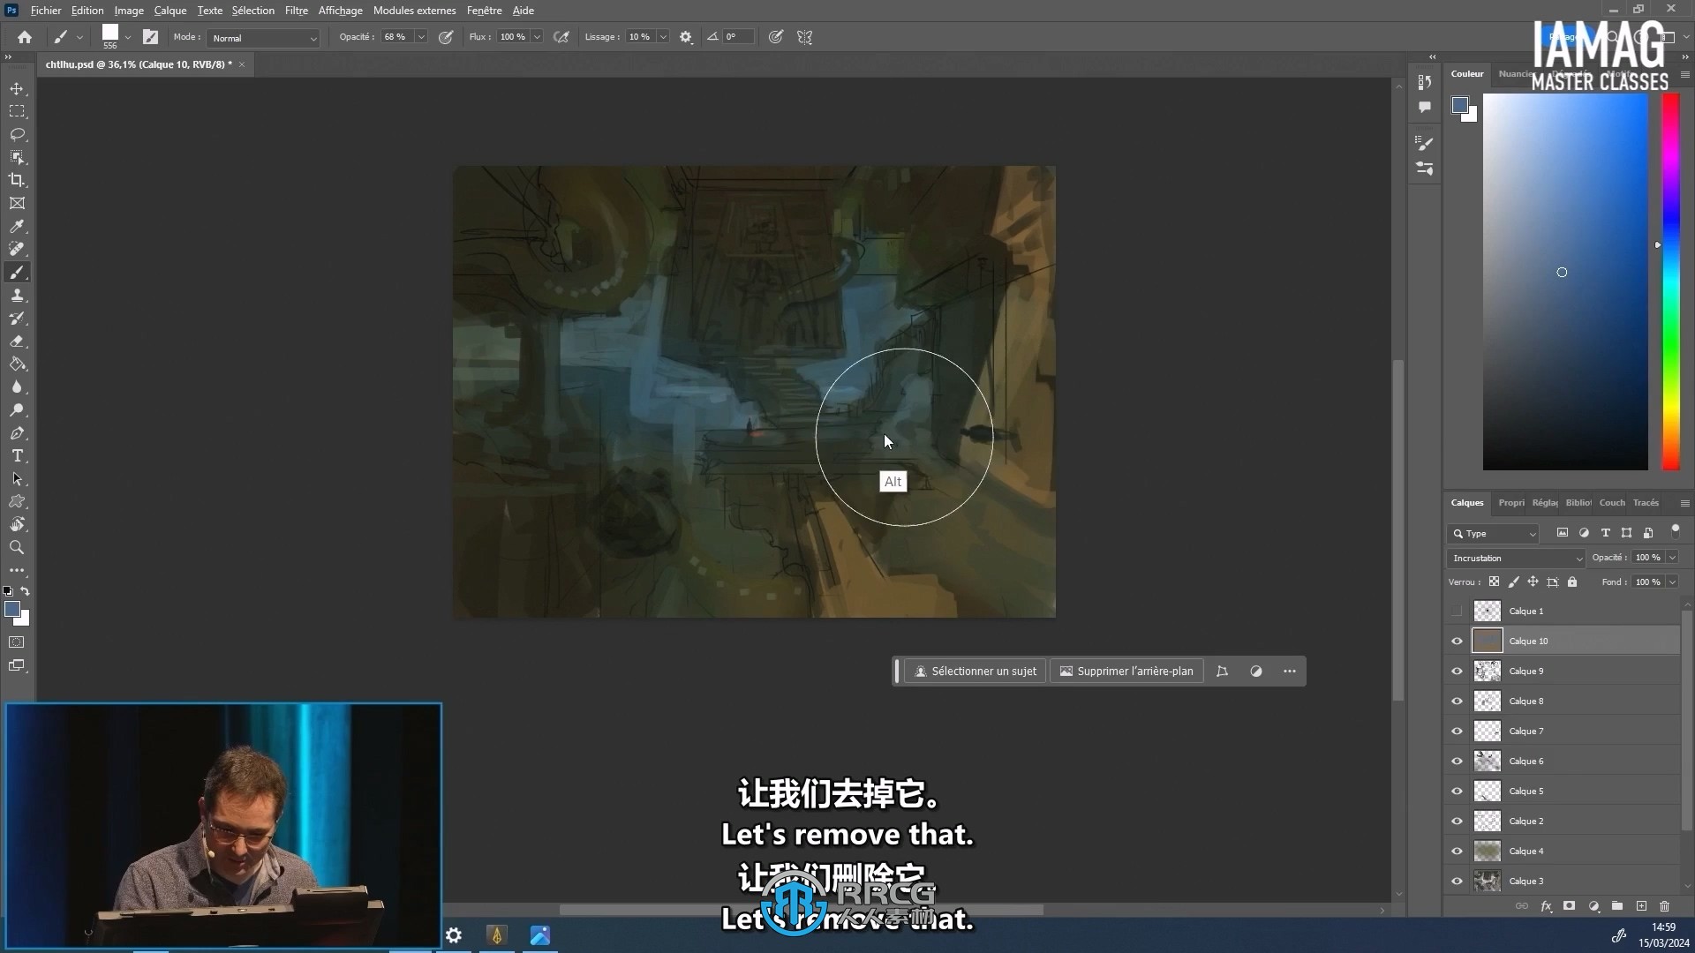Open the Lissage smoothing options gear
Screen dimensions: 1695x953
click(686, 37)
